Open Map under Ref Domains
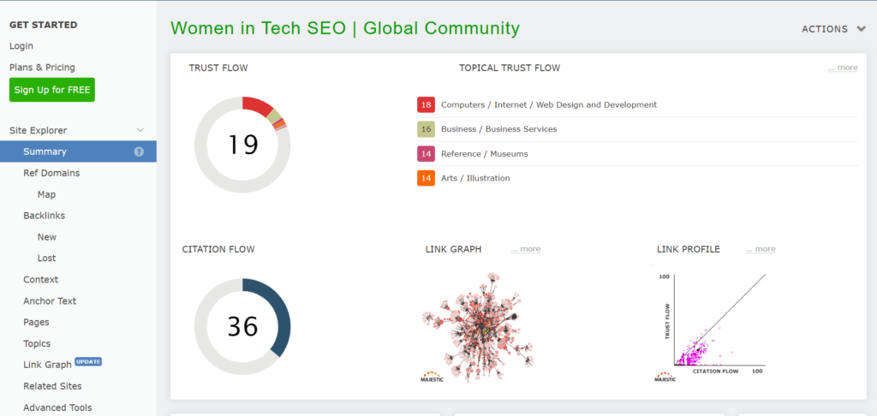The width and height of the screenshot is (877, 416). click(x=46, y=194)
